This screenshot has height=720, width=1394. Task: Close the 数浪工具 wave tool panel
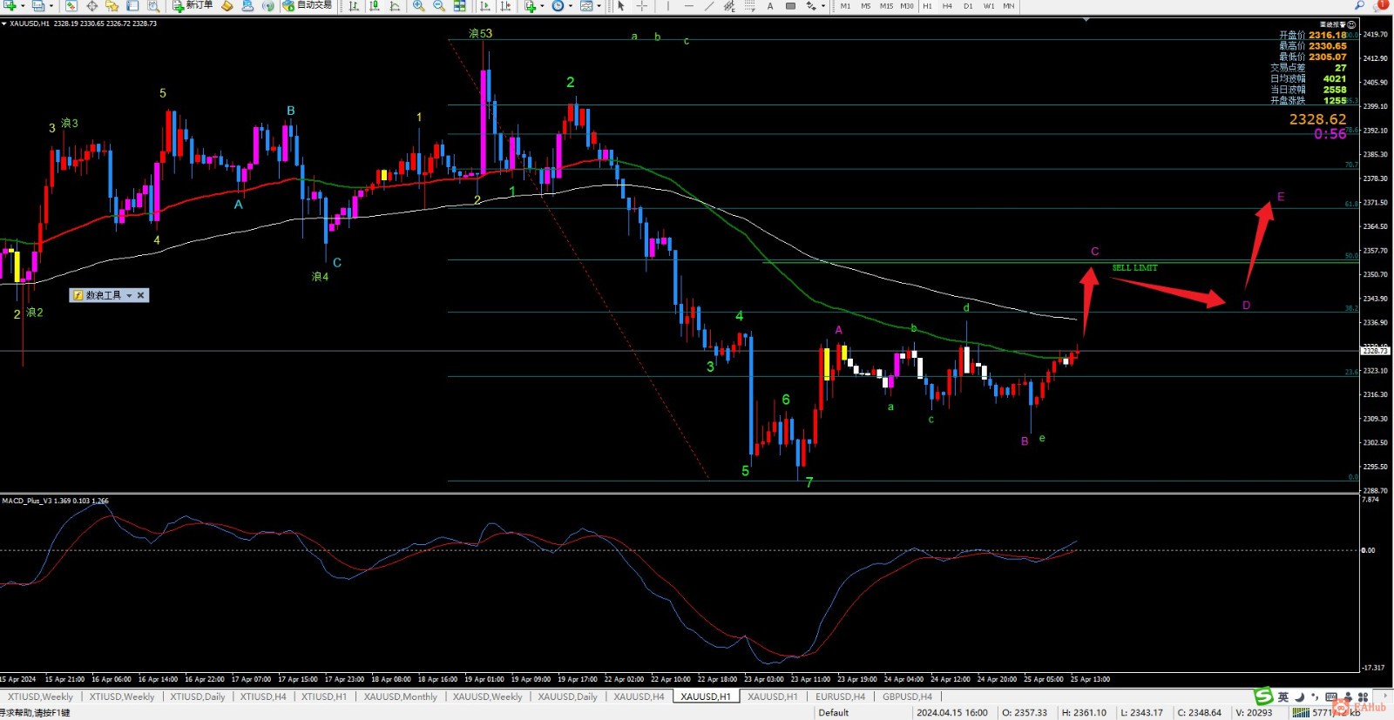(x=141, y=296)
